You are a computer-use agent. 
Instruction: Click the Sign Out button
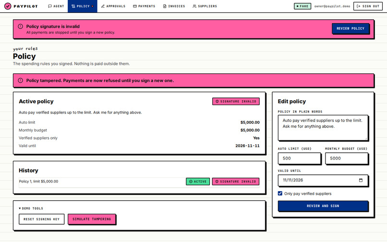click(368, 6)
